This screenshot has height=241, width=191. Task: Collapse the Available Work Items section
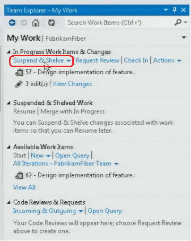tap(9, 147)
